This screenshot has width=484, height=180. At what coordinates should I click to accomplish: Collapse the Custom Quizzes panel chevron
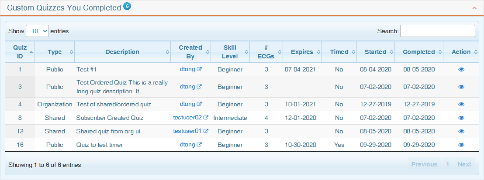tap(474, 8)
